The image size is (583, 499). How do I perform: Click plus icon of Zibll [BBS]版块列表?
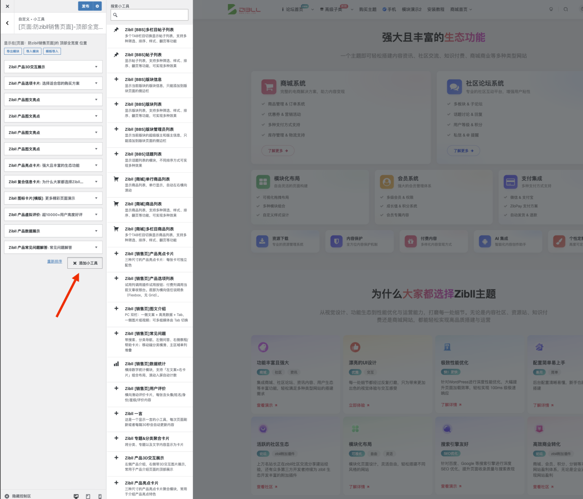(116, 104)
